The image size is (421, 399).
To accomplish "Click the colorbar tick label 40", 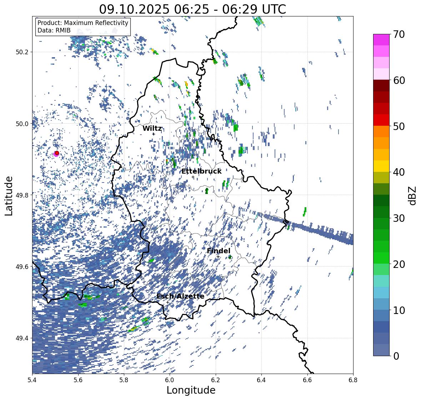I will click(399, 172).
